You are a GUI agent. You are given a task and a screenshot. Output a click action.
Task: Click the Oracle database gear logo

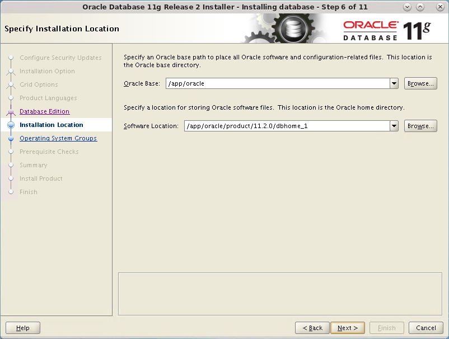pyautogui.click(x=292, y=29)
